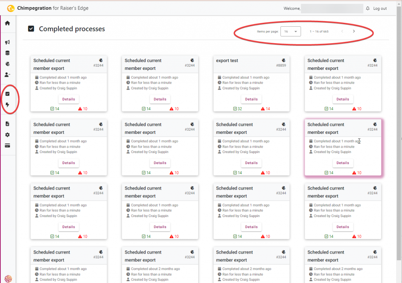This screenshot has height=283, width=402.
Task: Open the notifications bell icon
Action: click(367, 9)
